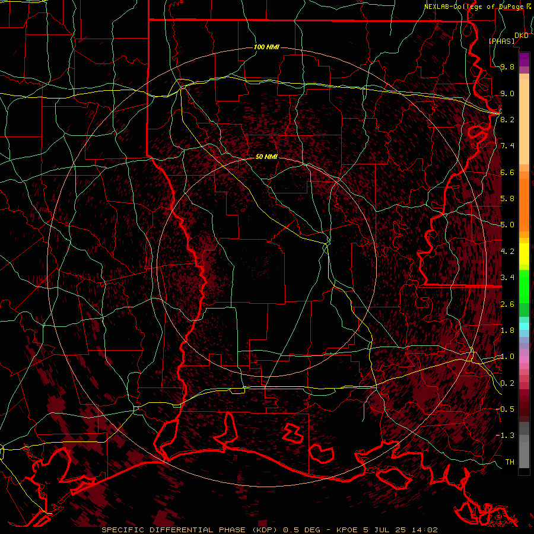Click the orange segment of color bar
The width and height of the screenshot is (534, 534).
[524, 205]
